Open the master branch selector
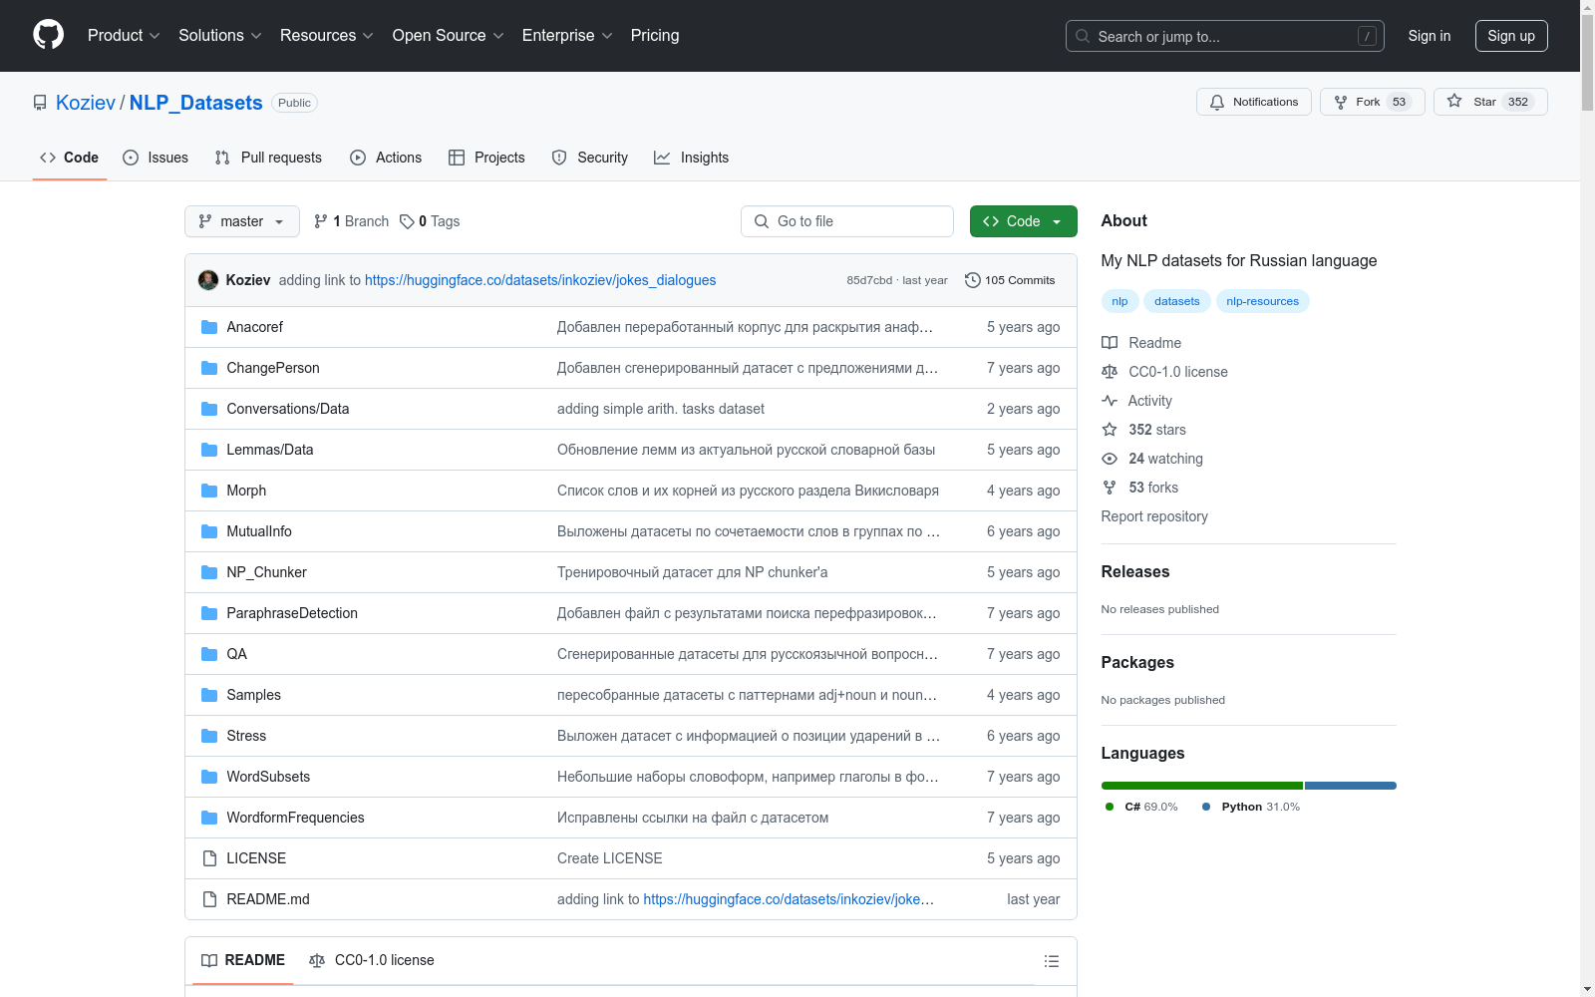This screenshot has height=997, width=1595. coord(242,221)
